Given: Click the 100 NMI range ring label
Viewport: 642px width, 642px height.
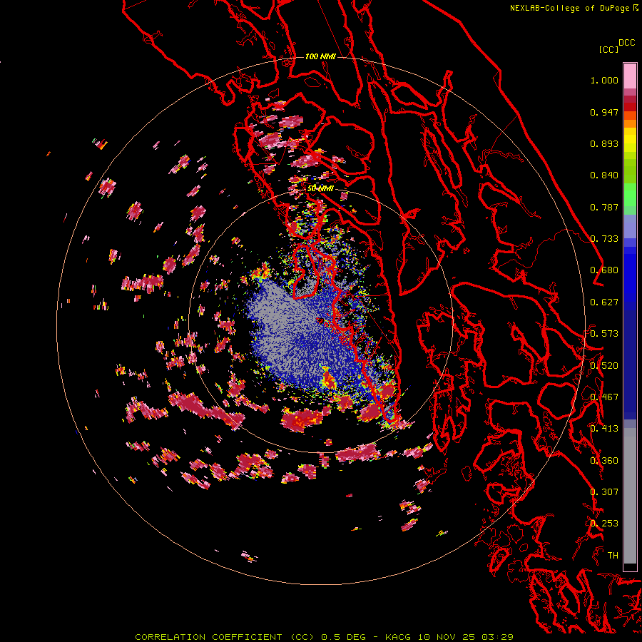Looking at the screenshot, I should (x=320, y=56).
